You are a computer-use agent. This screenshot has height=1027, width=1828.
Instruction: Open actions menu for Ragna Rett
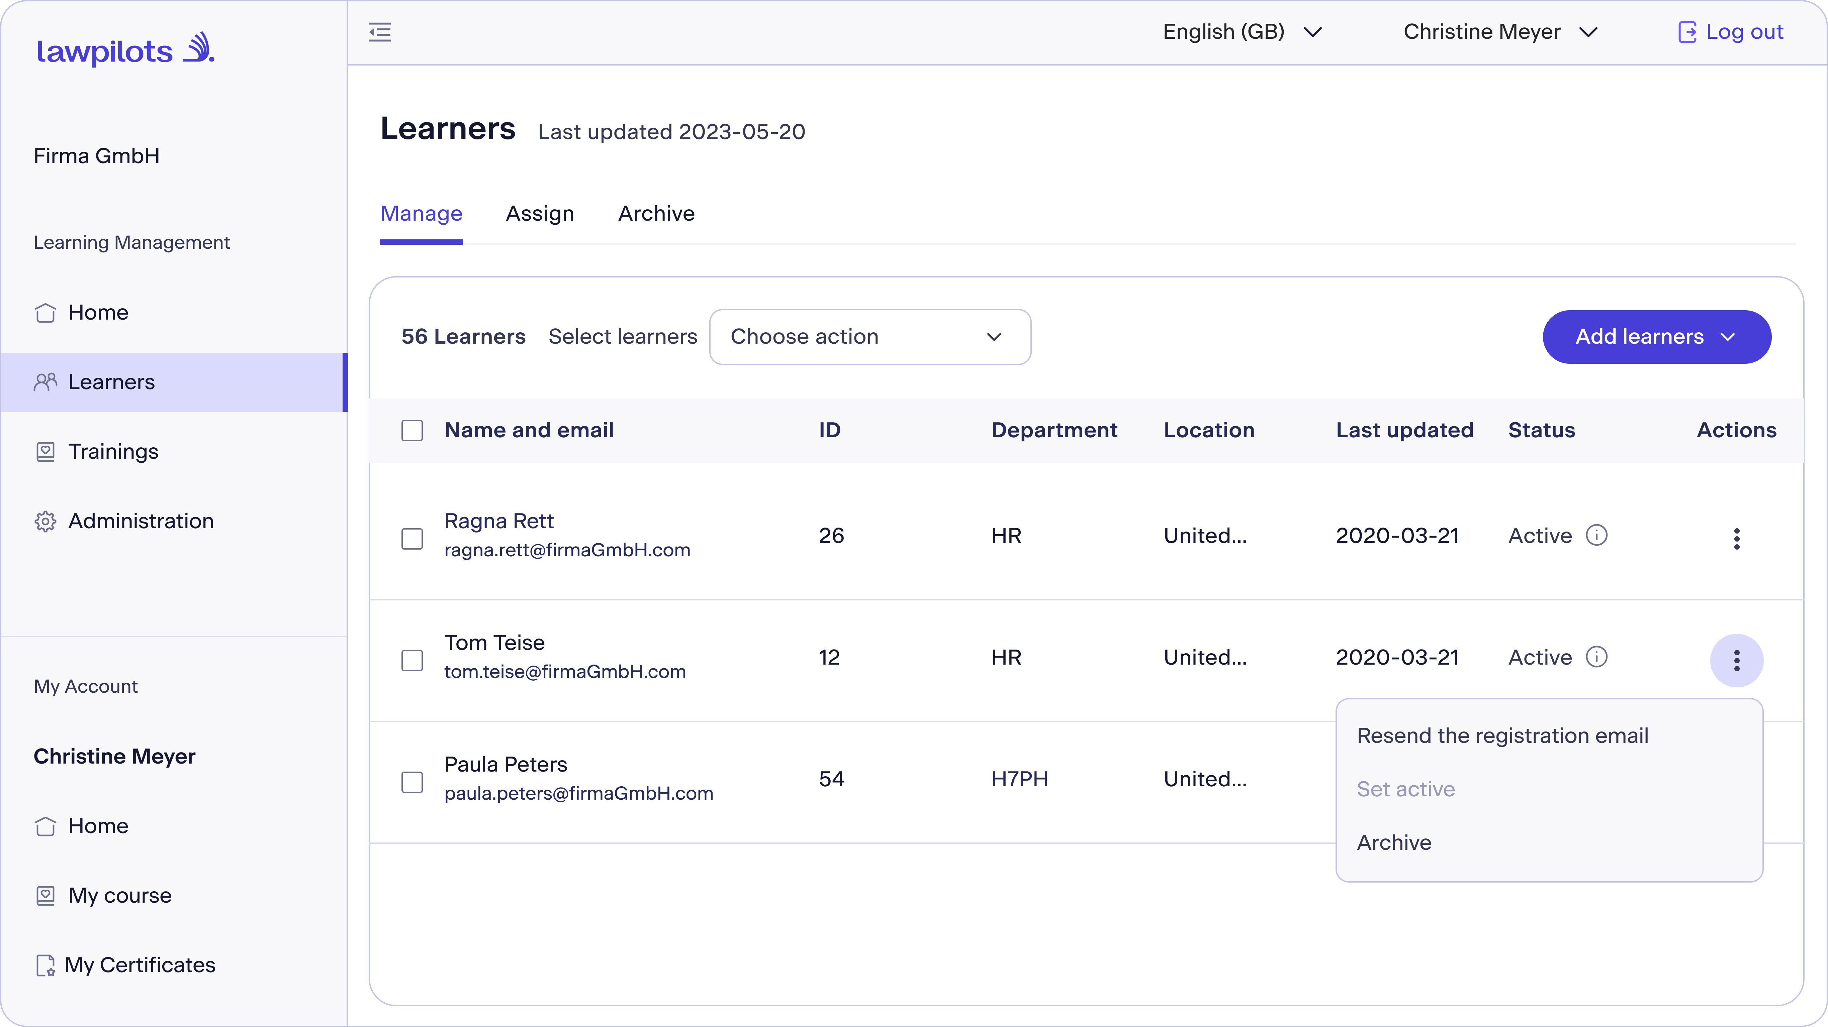[1736, 539]
